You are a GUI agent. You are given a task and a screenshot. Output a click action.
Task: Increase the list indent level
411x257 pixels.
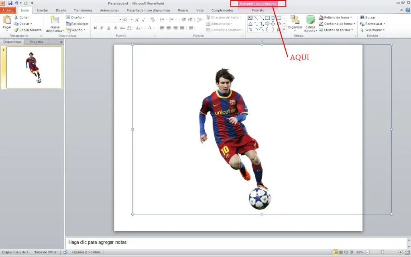coord(190,20)
